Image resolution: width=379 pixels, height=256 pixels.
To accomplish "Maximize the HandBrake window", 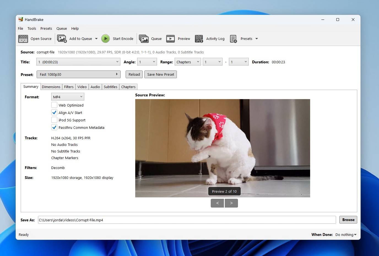I will click(x=338, y=20).
